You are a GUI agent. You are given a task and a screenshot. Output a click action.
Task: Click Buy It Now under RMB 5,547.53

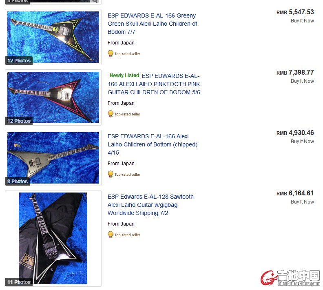pyautogui.click(x=302, y=21)
